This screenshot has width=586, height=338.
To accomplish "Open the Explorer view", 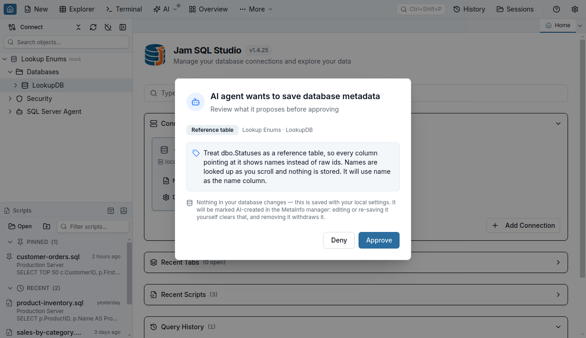I will (x=77, y=9).
